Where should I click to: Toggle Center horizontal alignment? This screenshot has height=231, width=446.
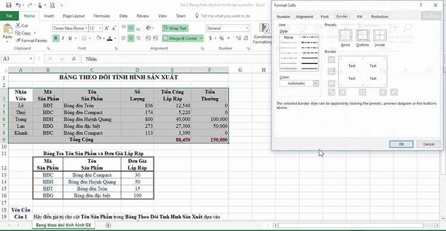pos(131,38)
